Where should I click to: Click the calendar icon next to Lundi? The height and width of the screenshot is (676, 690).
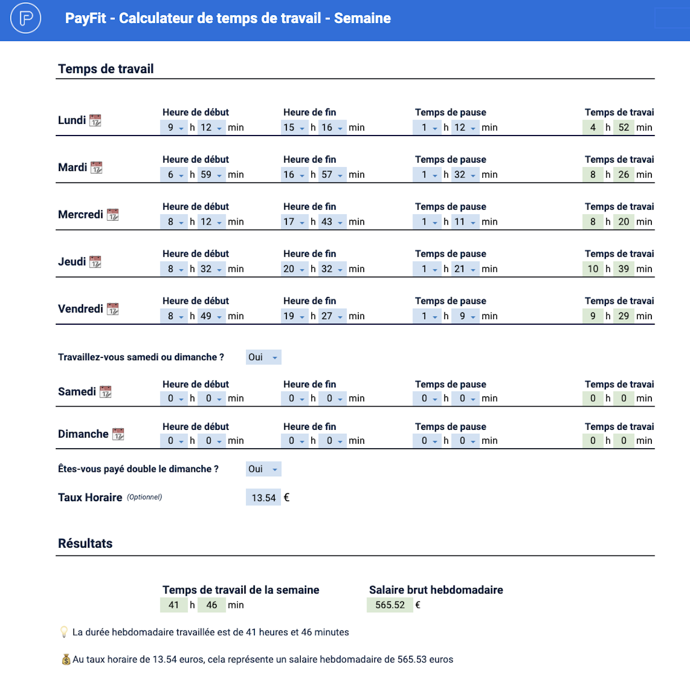[95, 120]
